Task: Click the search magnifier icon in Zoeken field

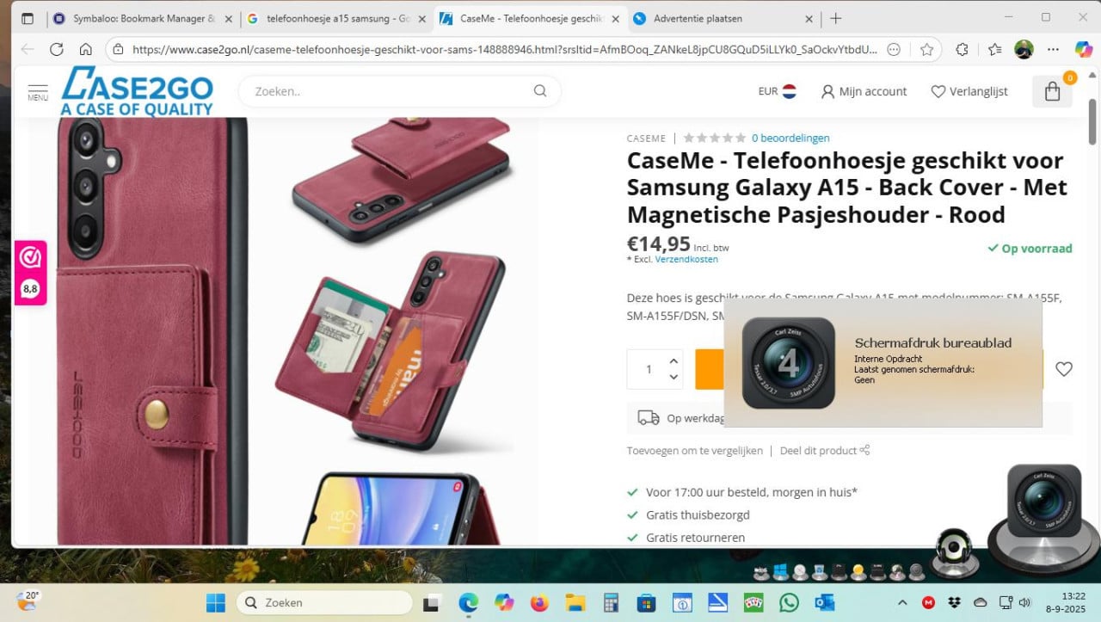Action: coord(540,91)
